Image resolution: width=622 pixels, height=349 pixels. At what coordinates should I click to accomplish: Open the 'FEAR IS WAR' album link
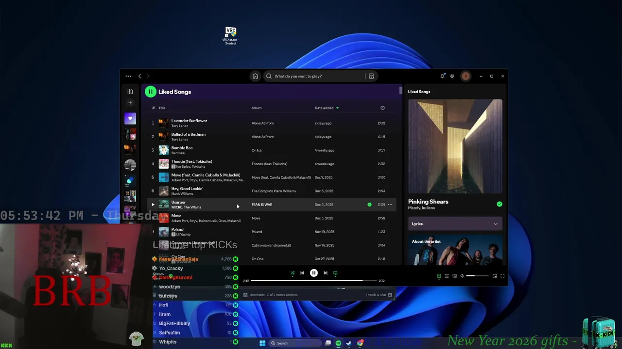262,205
